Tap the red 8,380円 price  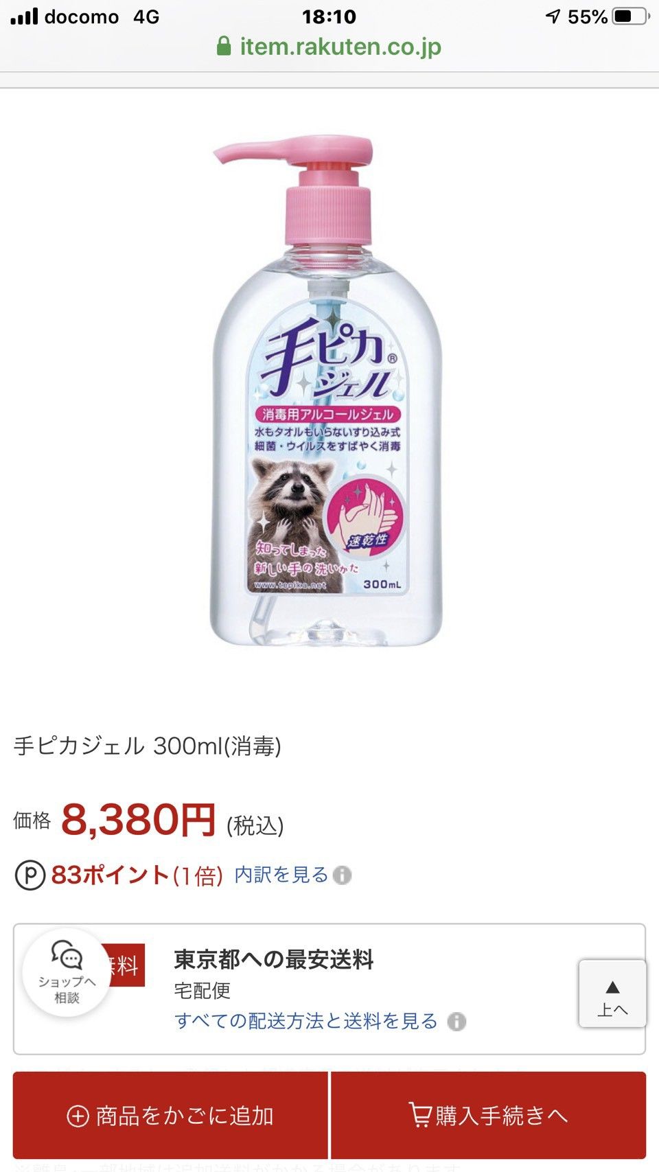139,820
